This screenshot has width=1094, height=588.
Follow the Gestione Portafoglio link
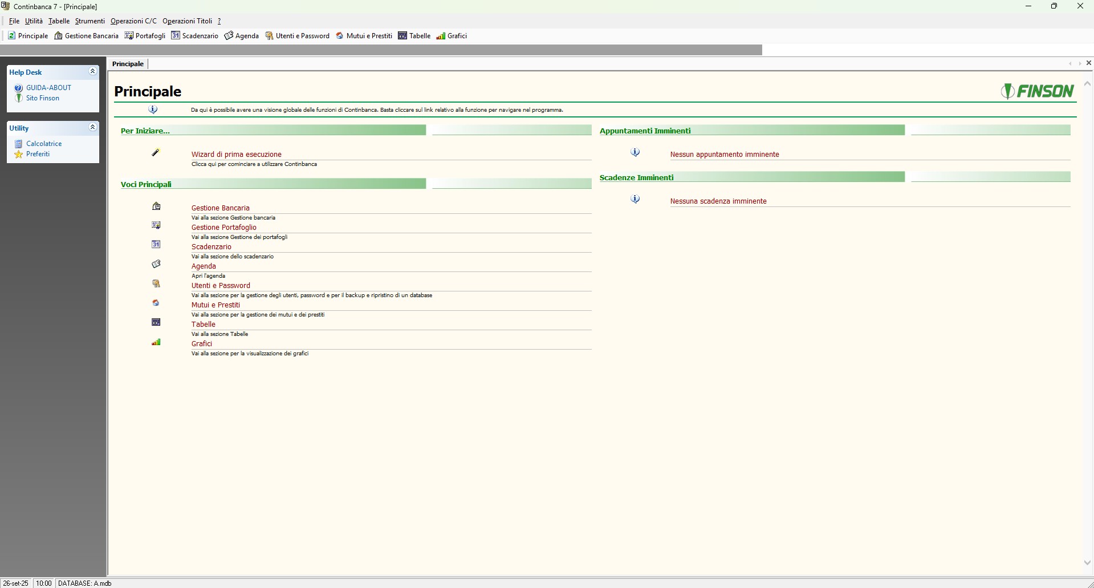coord(224,228)
